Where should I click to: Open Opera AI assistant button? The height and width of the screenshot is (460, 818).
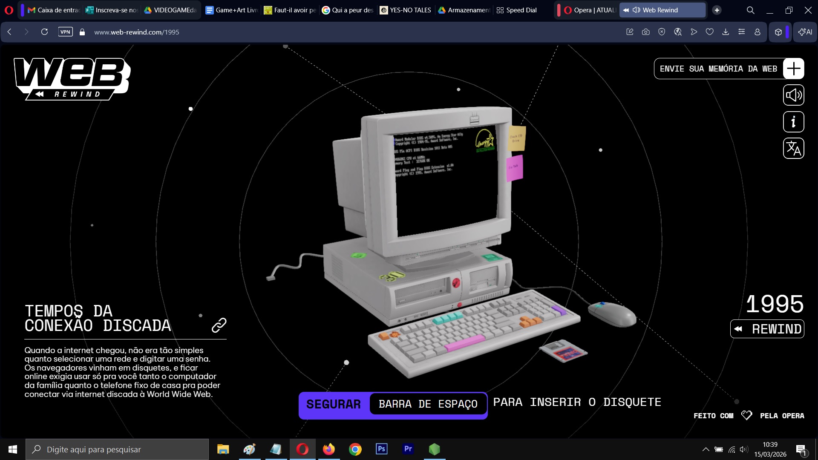[x=805, y=32]
